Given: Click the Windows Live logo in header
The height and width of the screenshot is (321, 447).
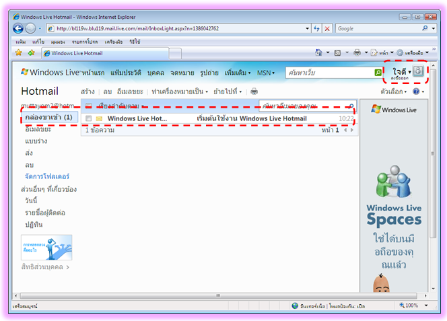Looking at the screenshot, I should (50, 73).
